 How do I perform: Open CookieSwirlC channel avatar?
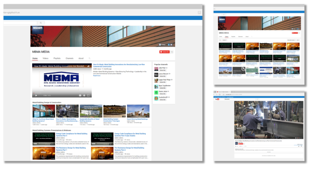coord(156,99)
